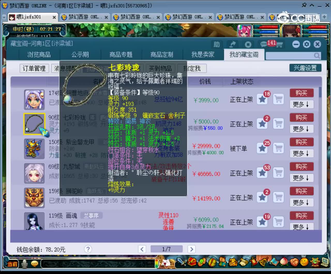
Task: Click 购买 on the 七彩玲珑 item
Action: [302, 117]
